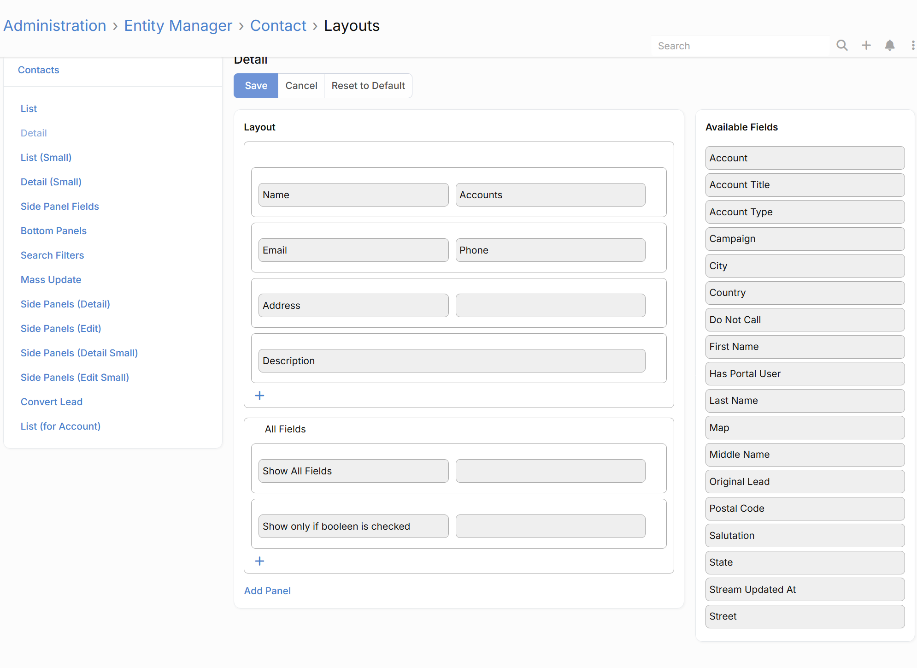Screen dimensions: 917x668
Task: Add a row to the first layout panel
Action: [260, 396]
